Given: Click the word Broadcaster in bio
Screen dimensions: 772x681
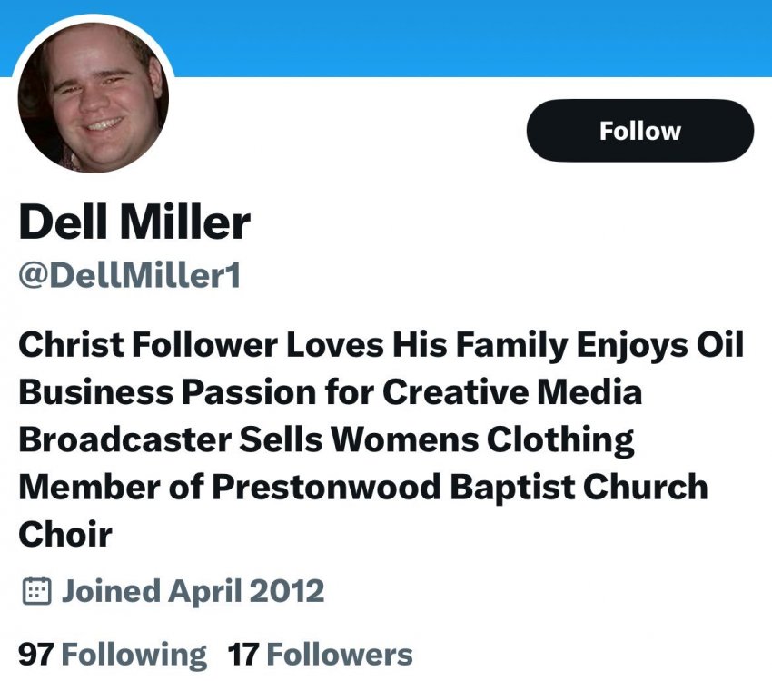Looking at the screenshot, I should click(124, 439).
